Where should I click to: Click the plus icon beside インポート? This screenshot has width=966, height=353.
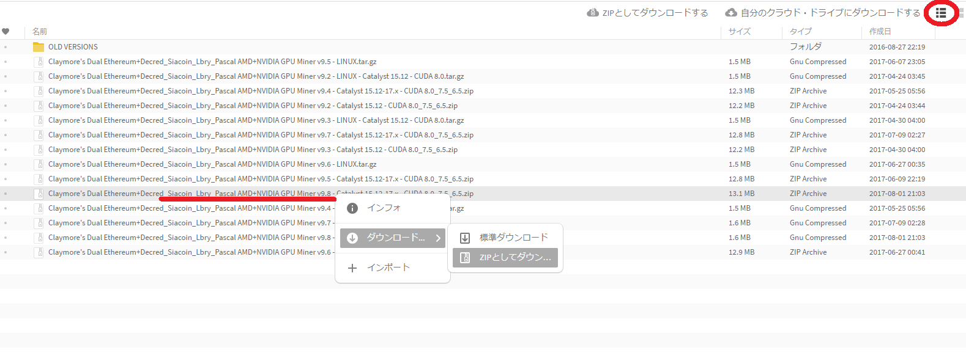352,267
